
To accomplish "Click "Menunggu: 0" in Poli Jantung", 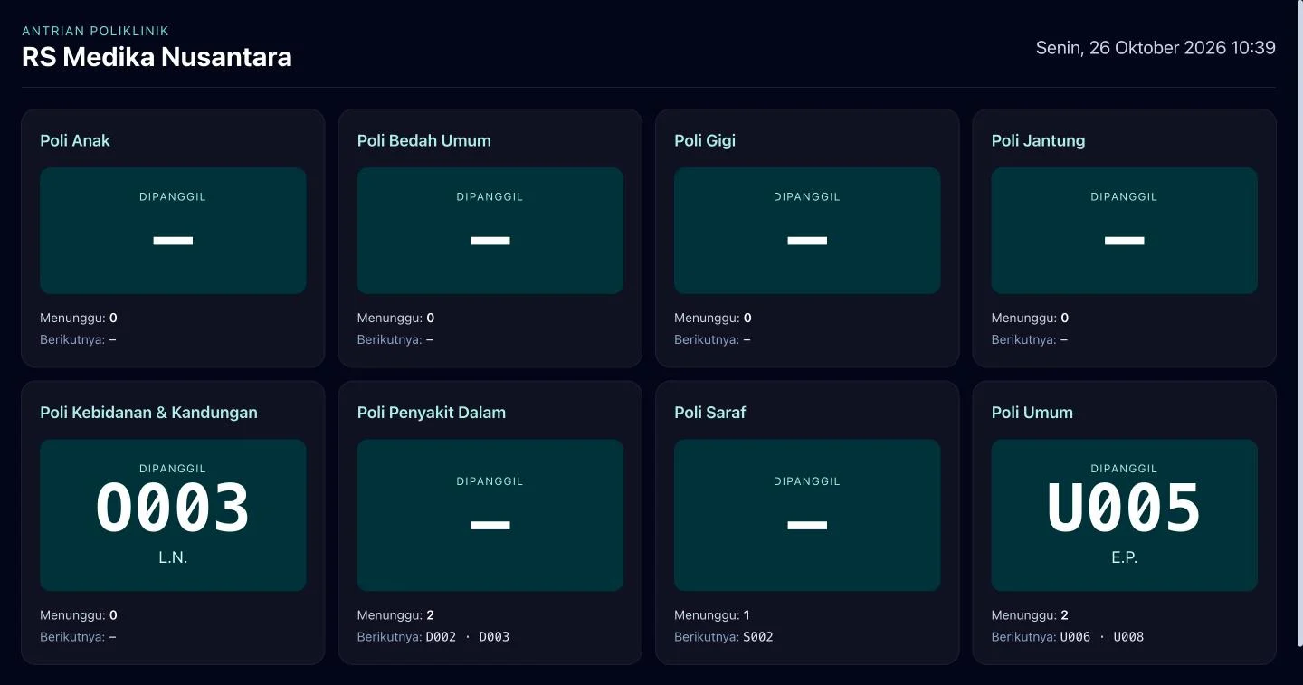I will pyautogui.click(x=1030, y=319).
